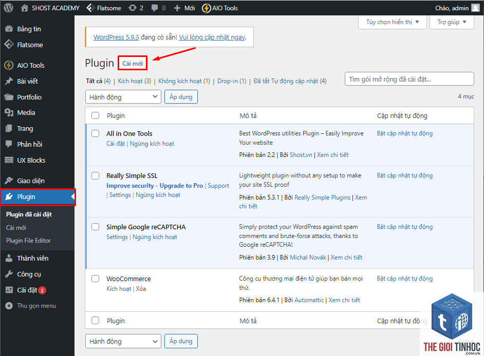Enable auto-update for WooCommerce
The height and width of the screenshot is (356, 484).
tap(405, 279)
